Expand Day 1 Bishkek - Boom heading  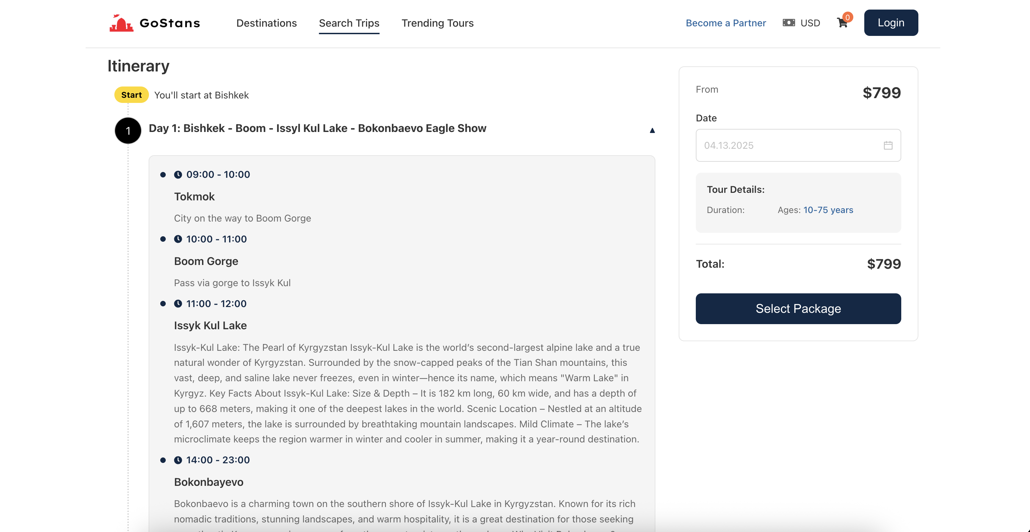[x=317, y=128]
